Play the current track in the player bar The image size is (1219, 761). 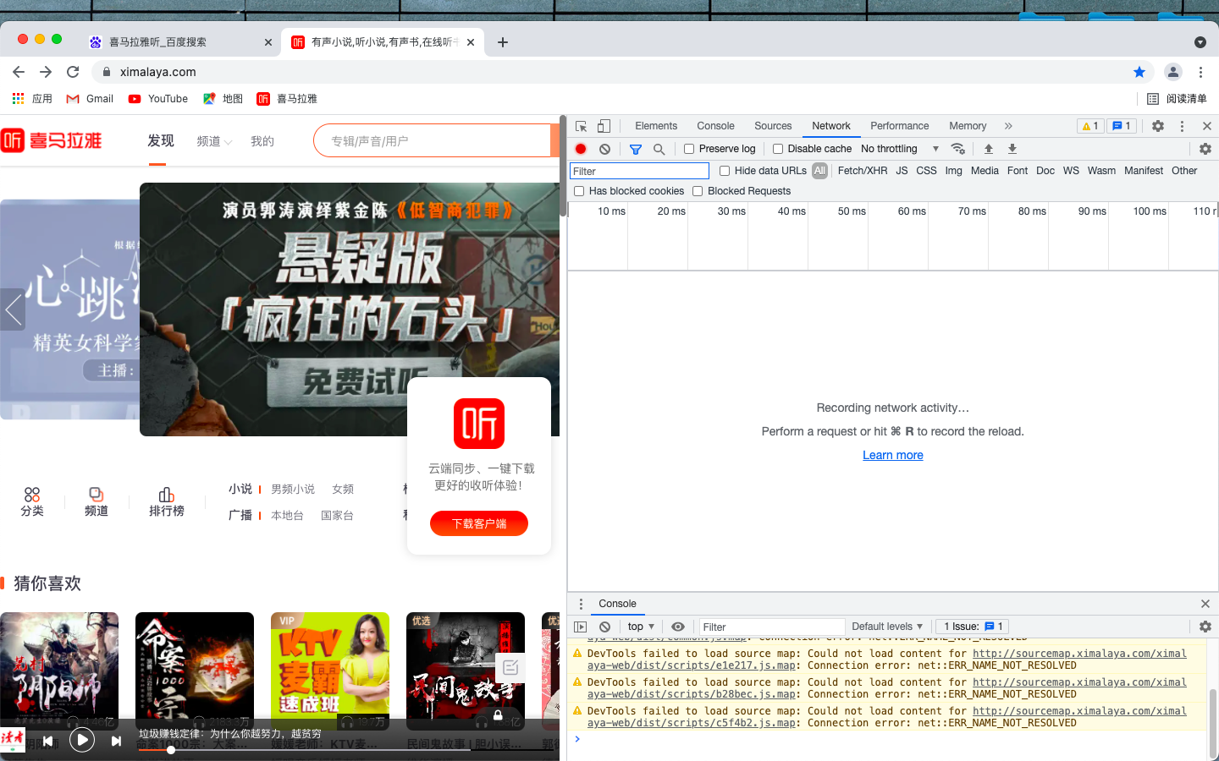click(x=82, y=741)
